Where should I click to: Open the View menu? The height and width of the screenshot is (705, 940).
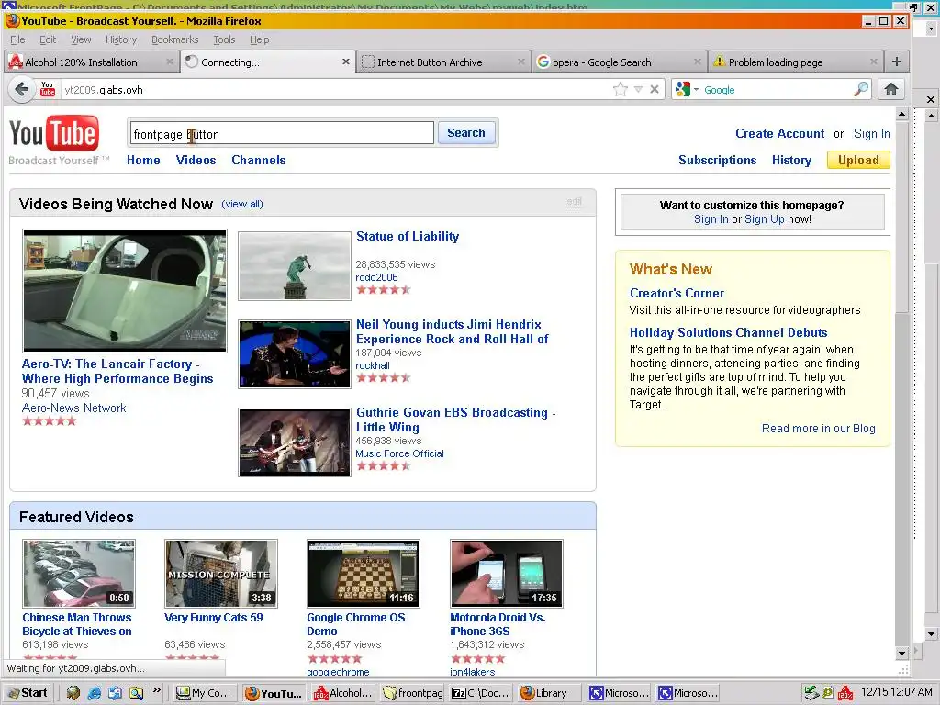(x=81, y=39)
